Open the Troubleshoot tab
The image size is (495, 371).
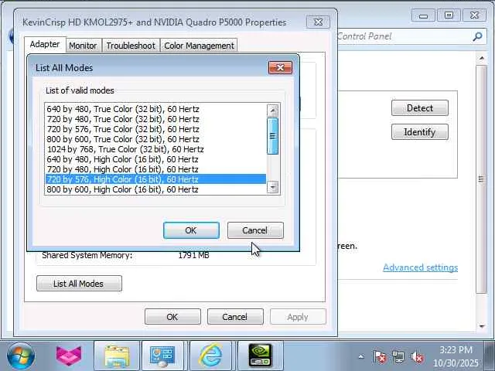[x=131, y=46]
